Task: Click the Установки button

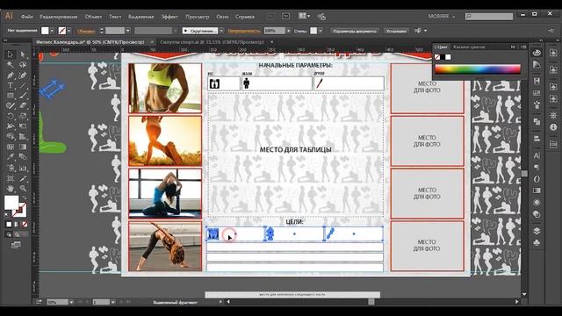Action: pyautogui.click(x=396, y=31)
